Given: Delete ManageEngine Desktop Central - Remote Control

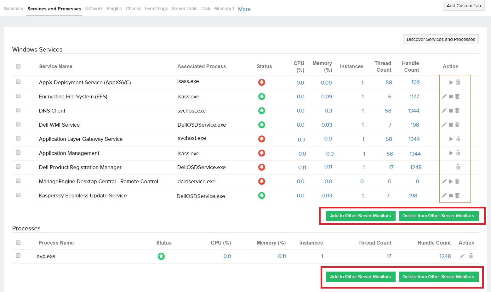Looking at the screenshot, I should [458, 181].
